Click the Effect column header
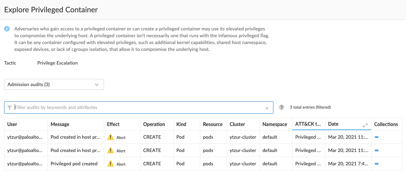 pyautogui.click(x=113, y=124)
